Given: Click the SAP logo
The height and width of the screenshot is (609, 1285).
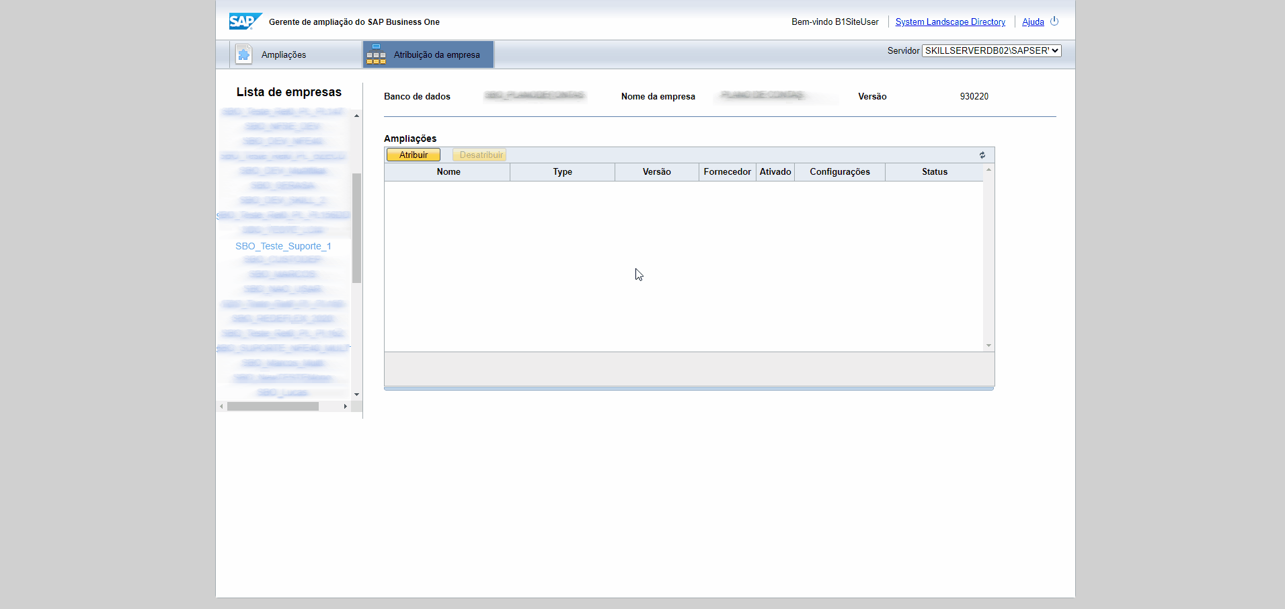Looking at the screenshot, I should pos(245,22).
